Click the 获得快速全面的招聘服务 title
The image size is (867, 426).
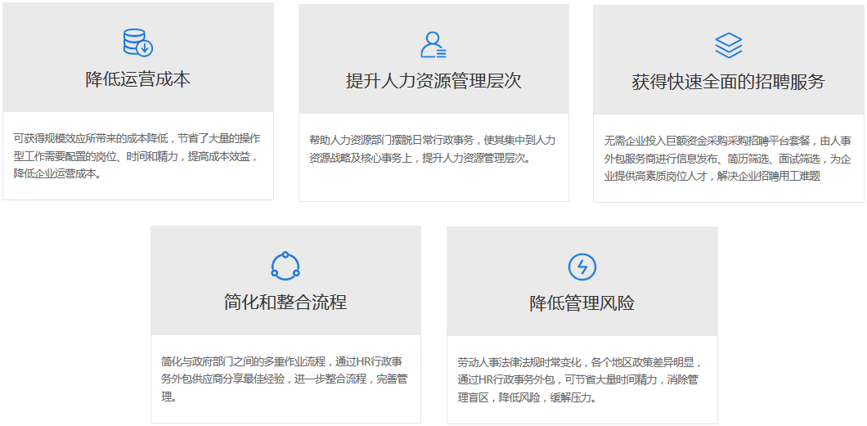click(728, 83)
